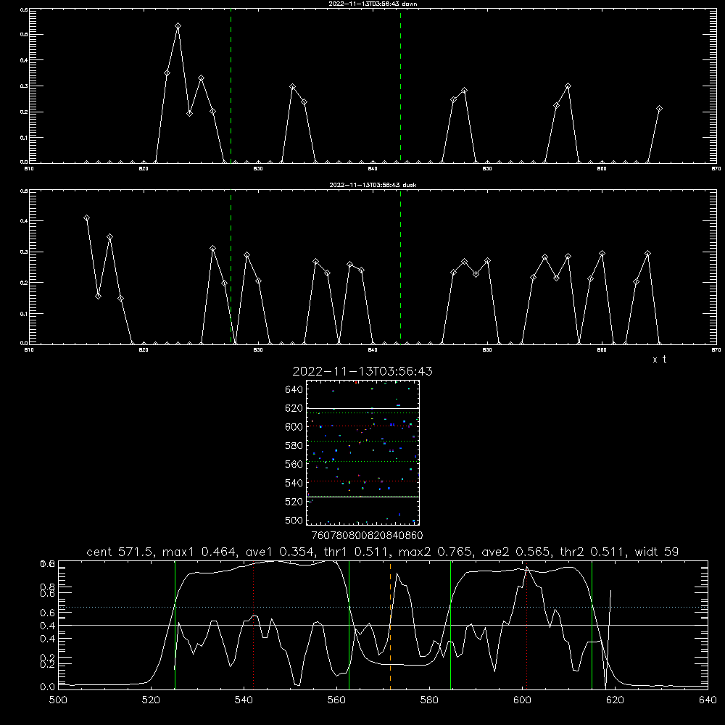Click scatter plot y-axis label 580

294,446
